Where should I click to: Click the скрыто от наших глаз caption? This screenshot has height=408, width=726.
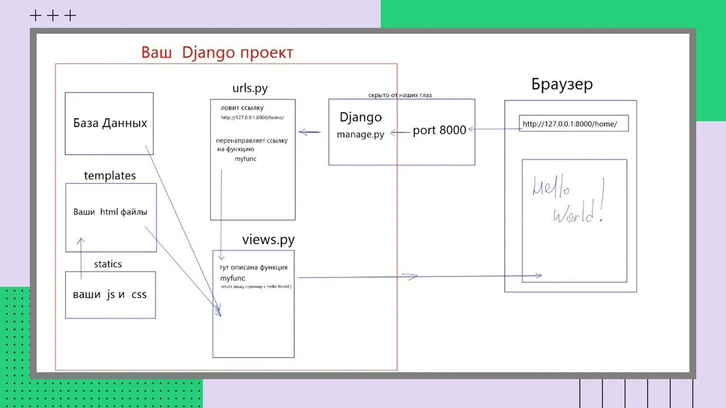tap(400, 95)
